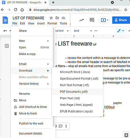Open the View menu

[31, 23]
